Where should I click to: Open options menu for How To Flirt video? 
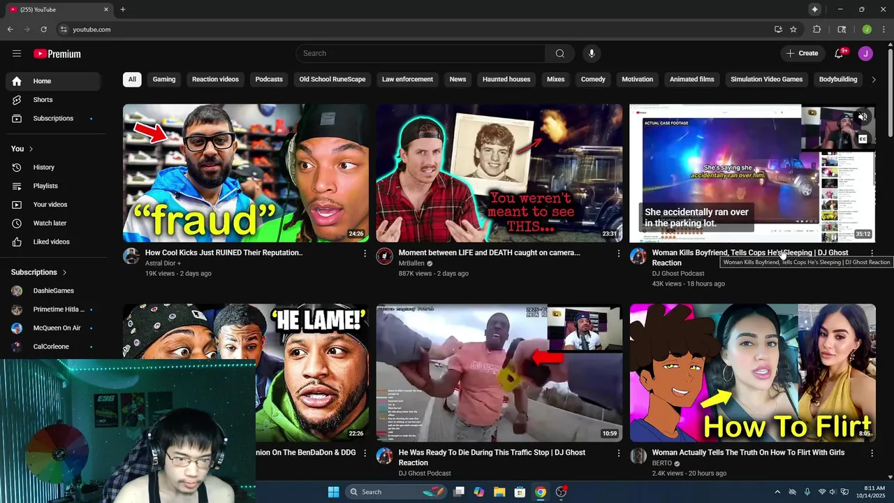coord(872,453)
